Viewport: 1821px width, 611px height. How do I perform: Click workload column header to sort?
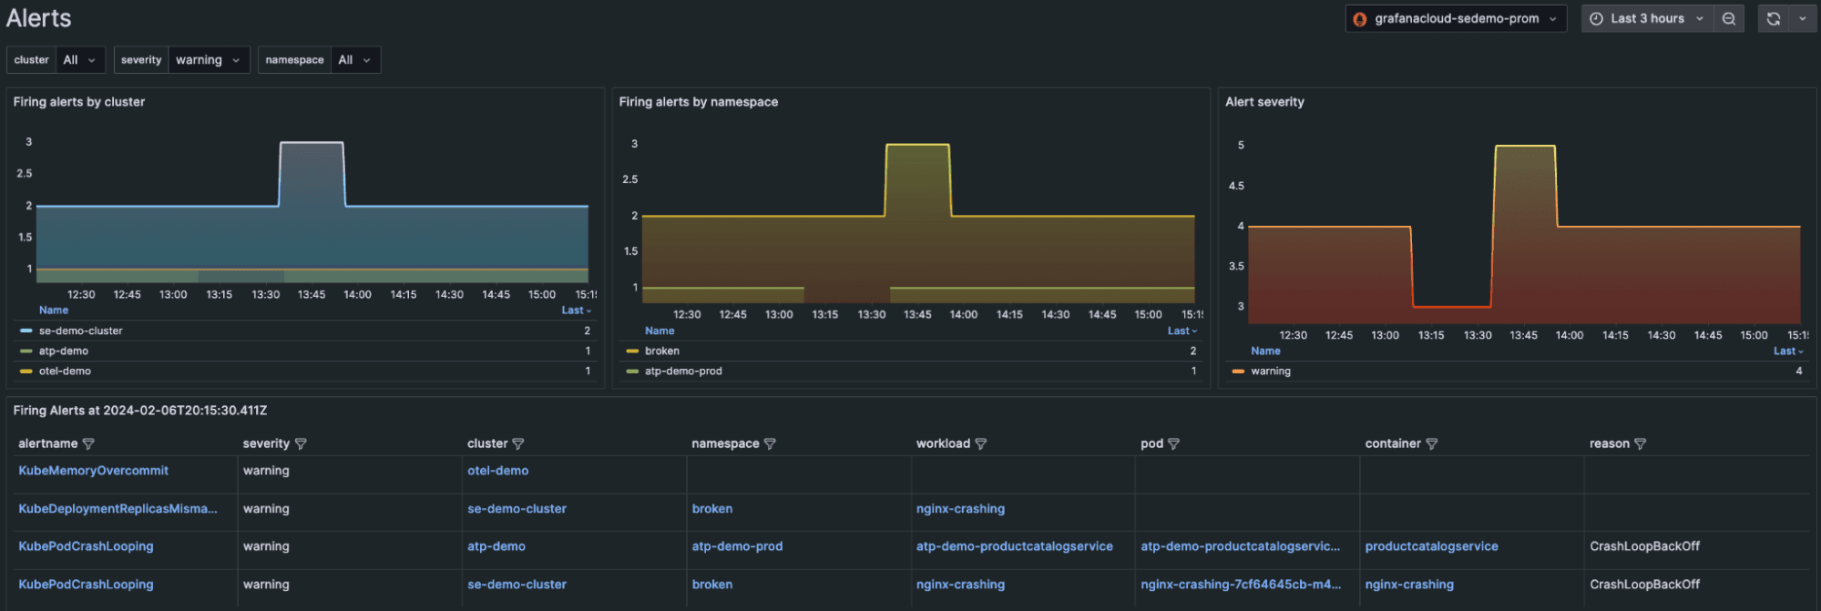(943, 444)
